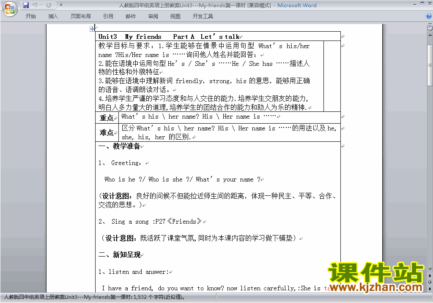Click the Undo arrow icon
Viewport: 433px width, 303px height.
click(35, 5)
